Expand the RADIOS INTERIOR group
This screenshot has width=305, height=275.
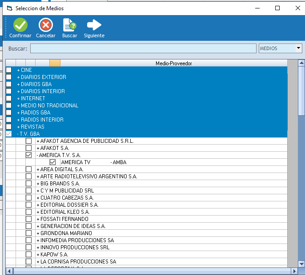pos(18,120)
